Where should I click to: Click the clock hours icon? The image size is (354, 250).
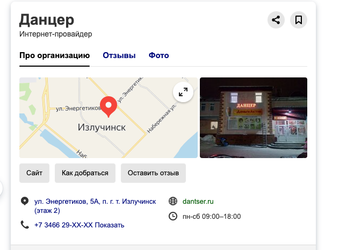[x=173, y=216]
